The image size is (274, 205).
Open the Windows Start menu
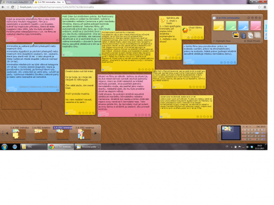pyautogui.click(x=4, y=147)
